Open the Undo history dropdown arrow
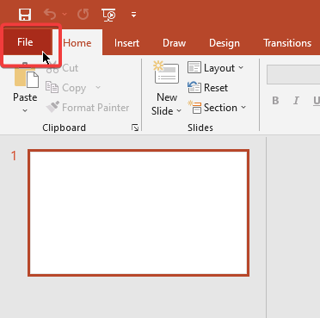The image size is (320, 318). 65,14
